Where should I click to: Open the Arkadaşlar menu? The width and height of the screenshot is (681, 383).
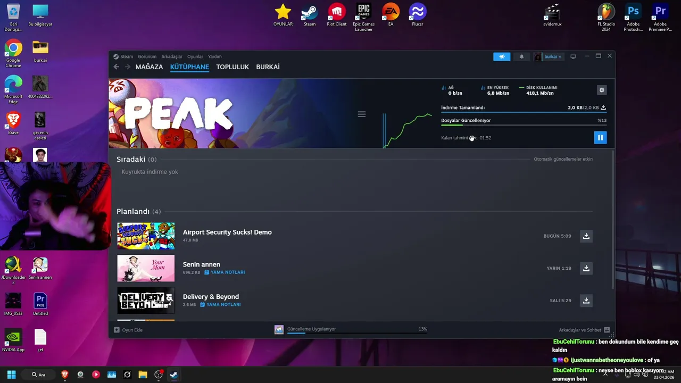click(x=172, y=56)
